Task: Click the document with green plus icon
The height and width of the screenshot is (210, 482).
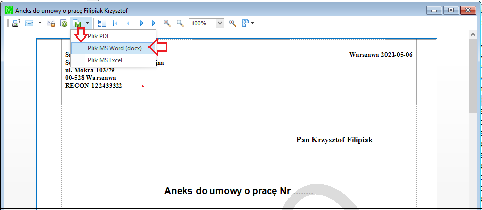Action: tap(64, 23)
